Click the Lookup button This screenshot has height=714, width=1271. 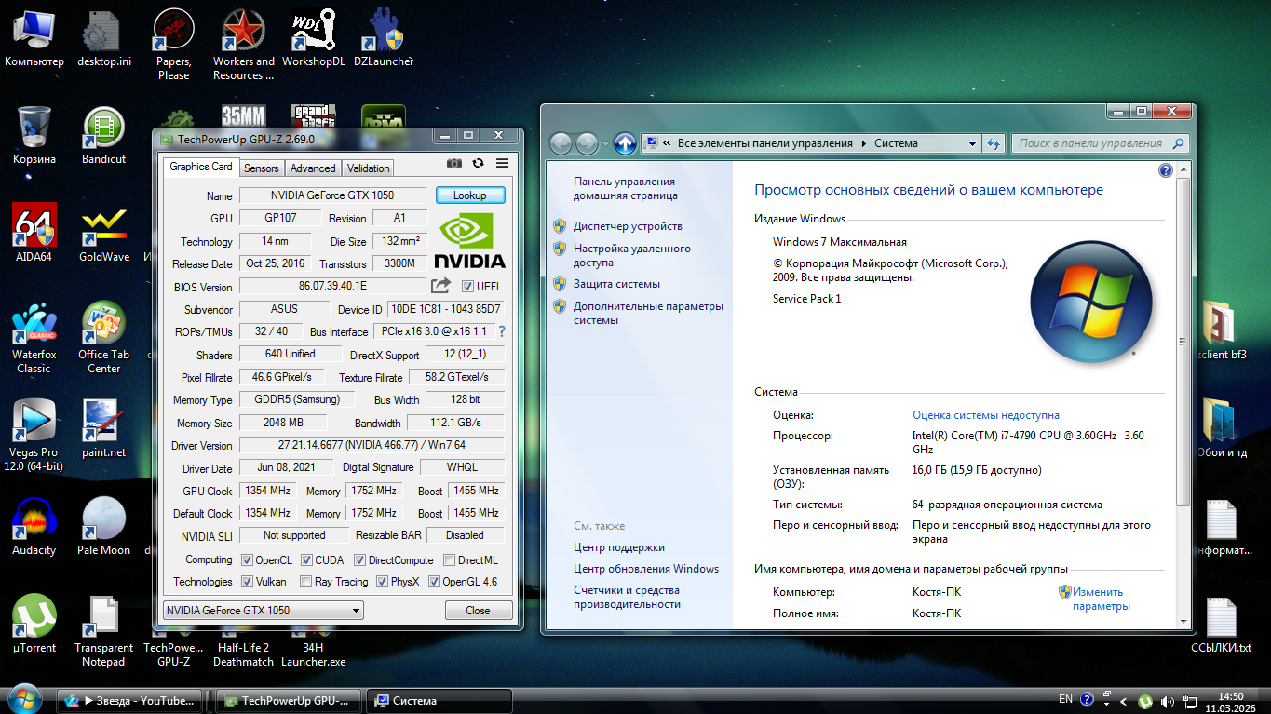pos(469,195)
